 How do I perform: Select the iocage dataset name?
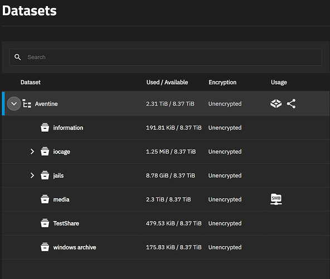click(62, 152)
